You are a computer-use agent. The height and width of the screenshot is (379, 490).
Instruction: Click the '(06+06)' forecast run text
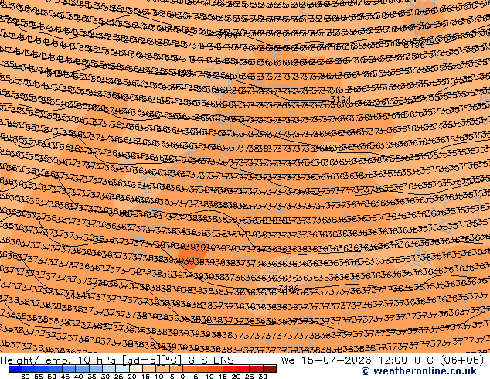click(461, 360)
